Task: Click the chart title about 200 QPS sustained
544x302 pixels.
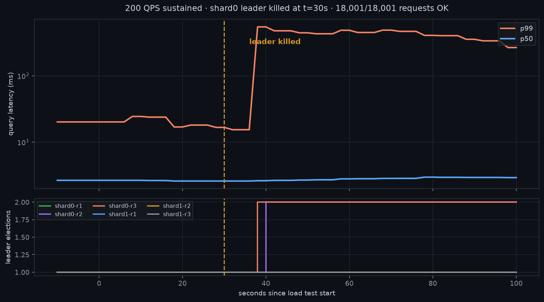Action: (x=287, y=8)
